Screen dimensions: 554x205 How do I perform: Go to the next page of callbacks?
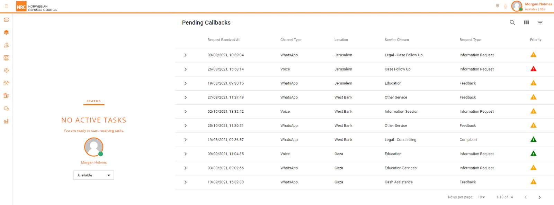point(539,197)
